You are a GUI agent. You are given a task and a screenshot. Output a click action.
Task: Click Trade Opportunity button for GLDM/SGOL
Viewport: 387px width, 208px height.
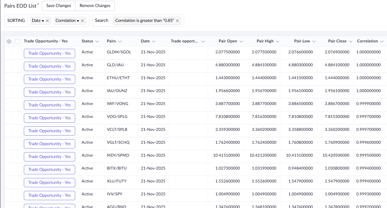tap(49, 53)
